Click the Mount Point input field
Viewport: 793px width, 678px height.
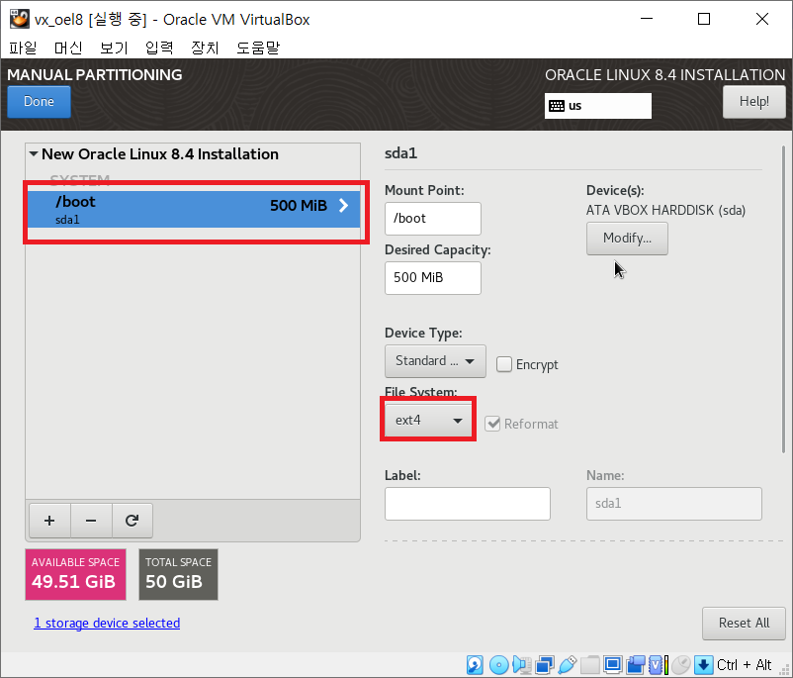[433, 219]
